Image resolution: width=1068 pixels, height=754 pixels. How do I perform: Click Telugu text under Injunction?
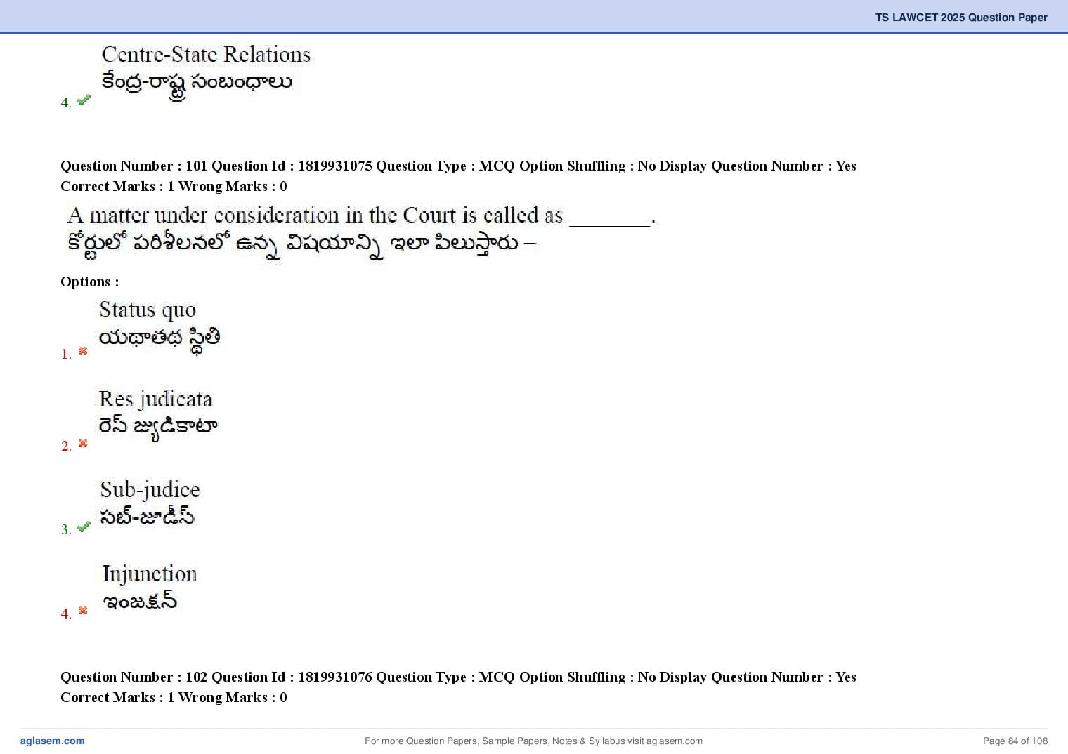coord(140,602)
